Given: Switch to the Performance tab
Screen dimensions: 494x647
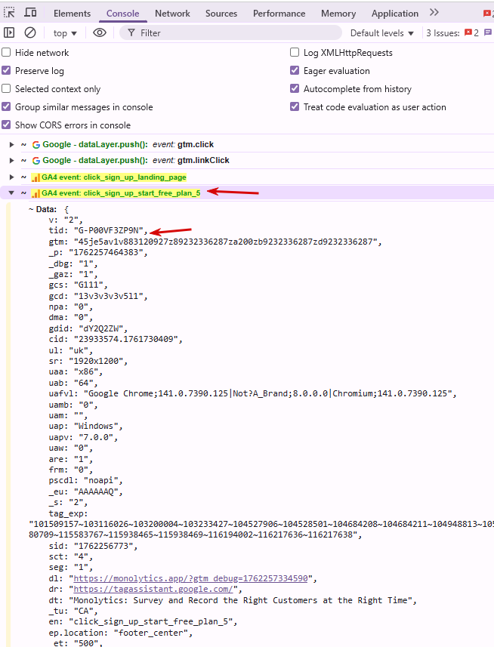Looking at the screenshot, I should tap(279, 13).
